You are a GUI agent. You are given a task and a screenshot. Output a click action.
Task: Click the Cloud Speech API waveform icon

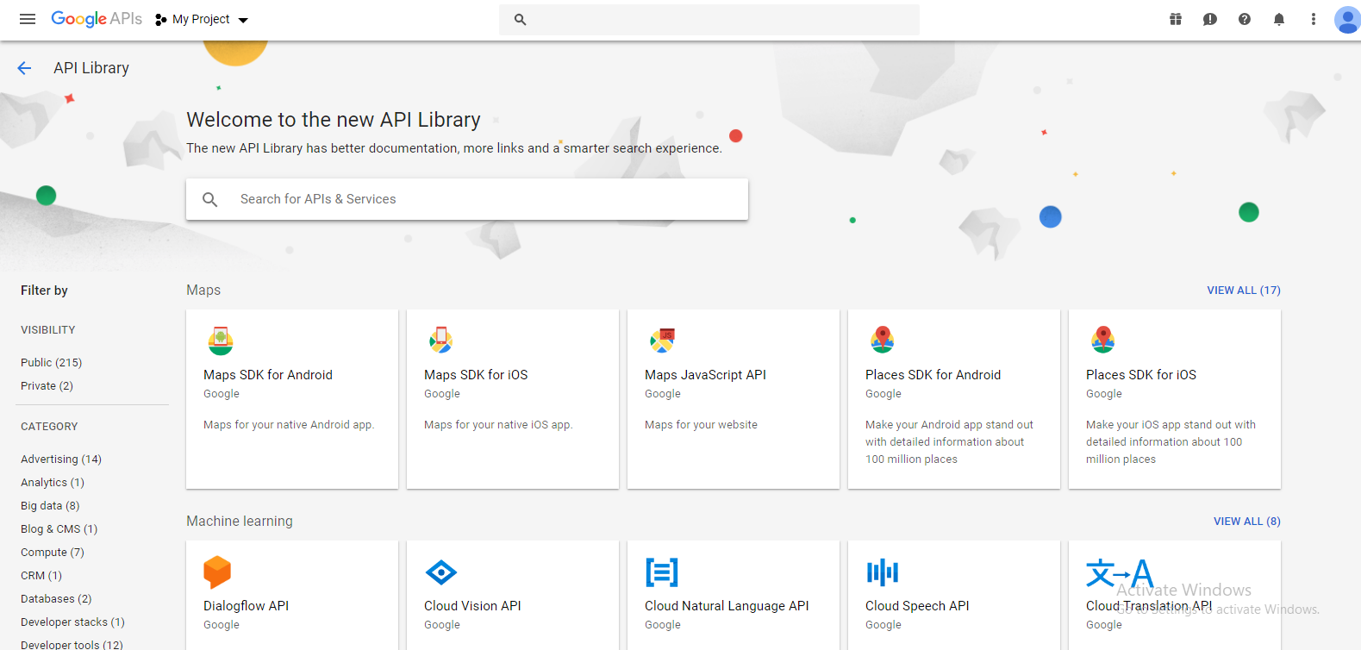pos(883,572)
